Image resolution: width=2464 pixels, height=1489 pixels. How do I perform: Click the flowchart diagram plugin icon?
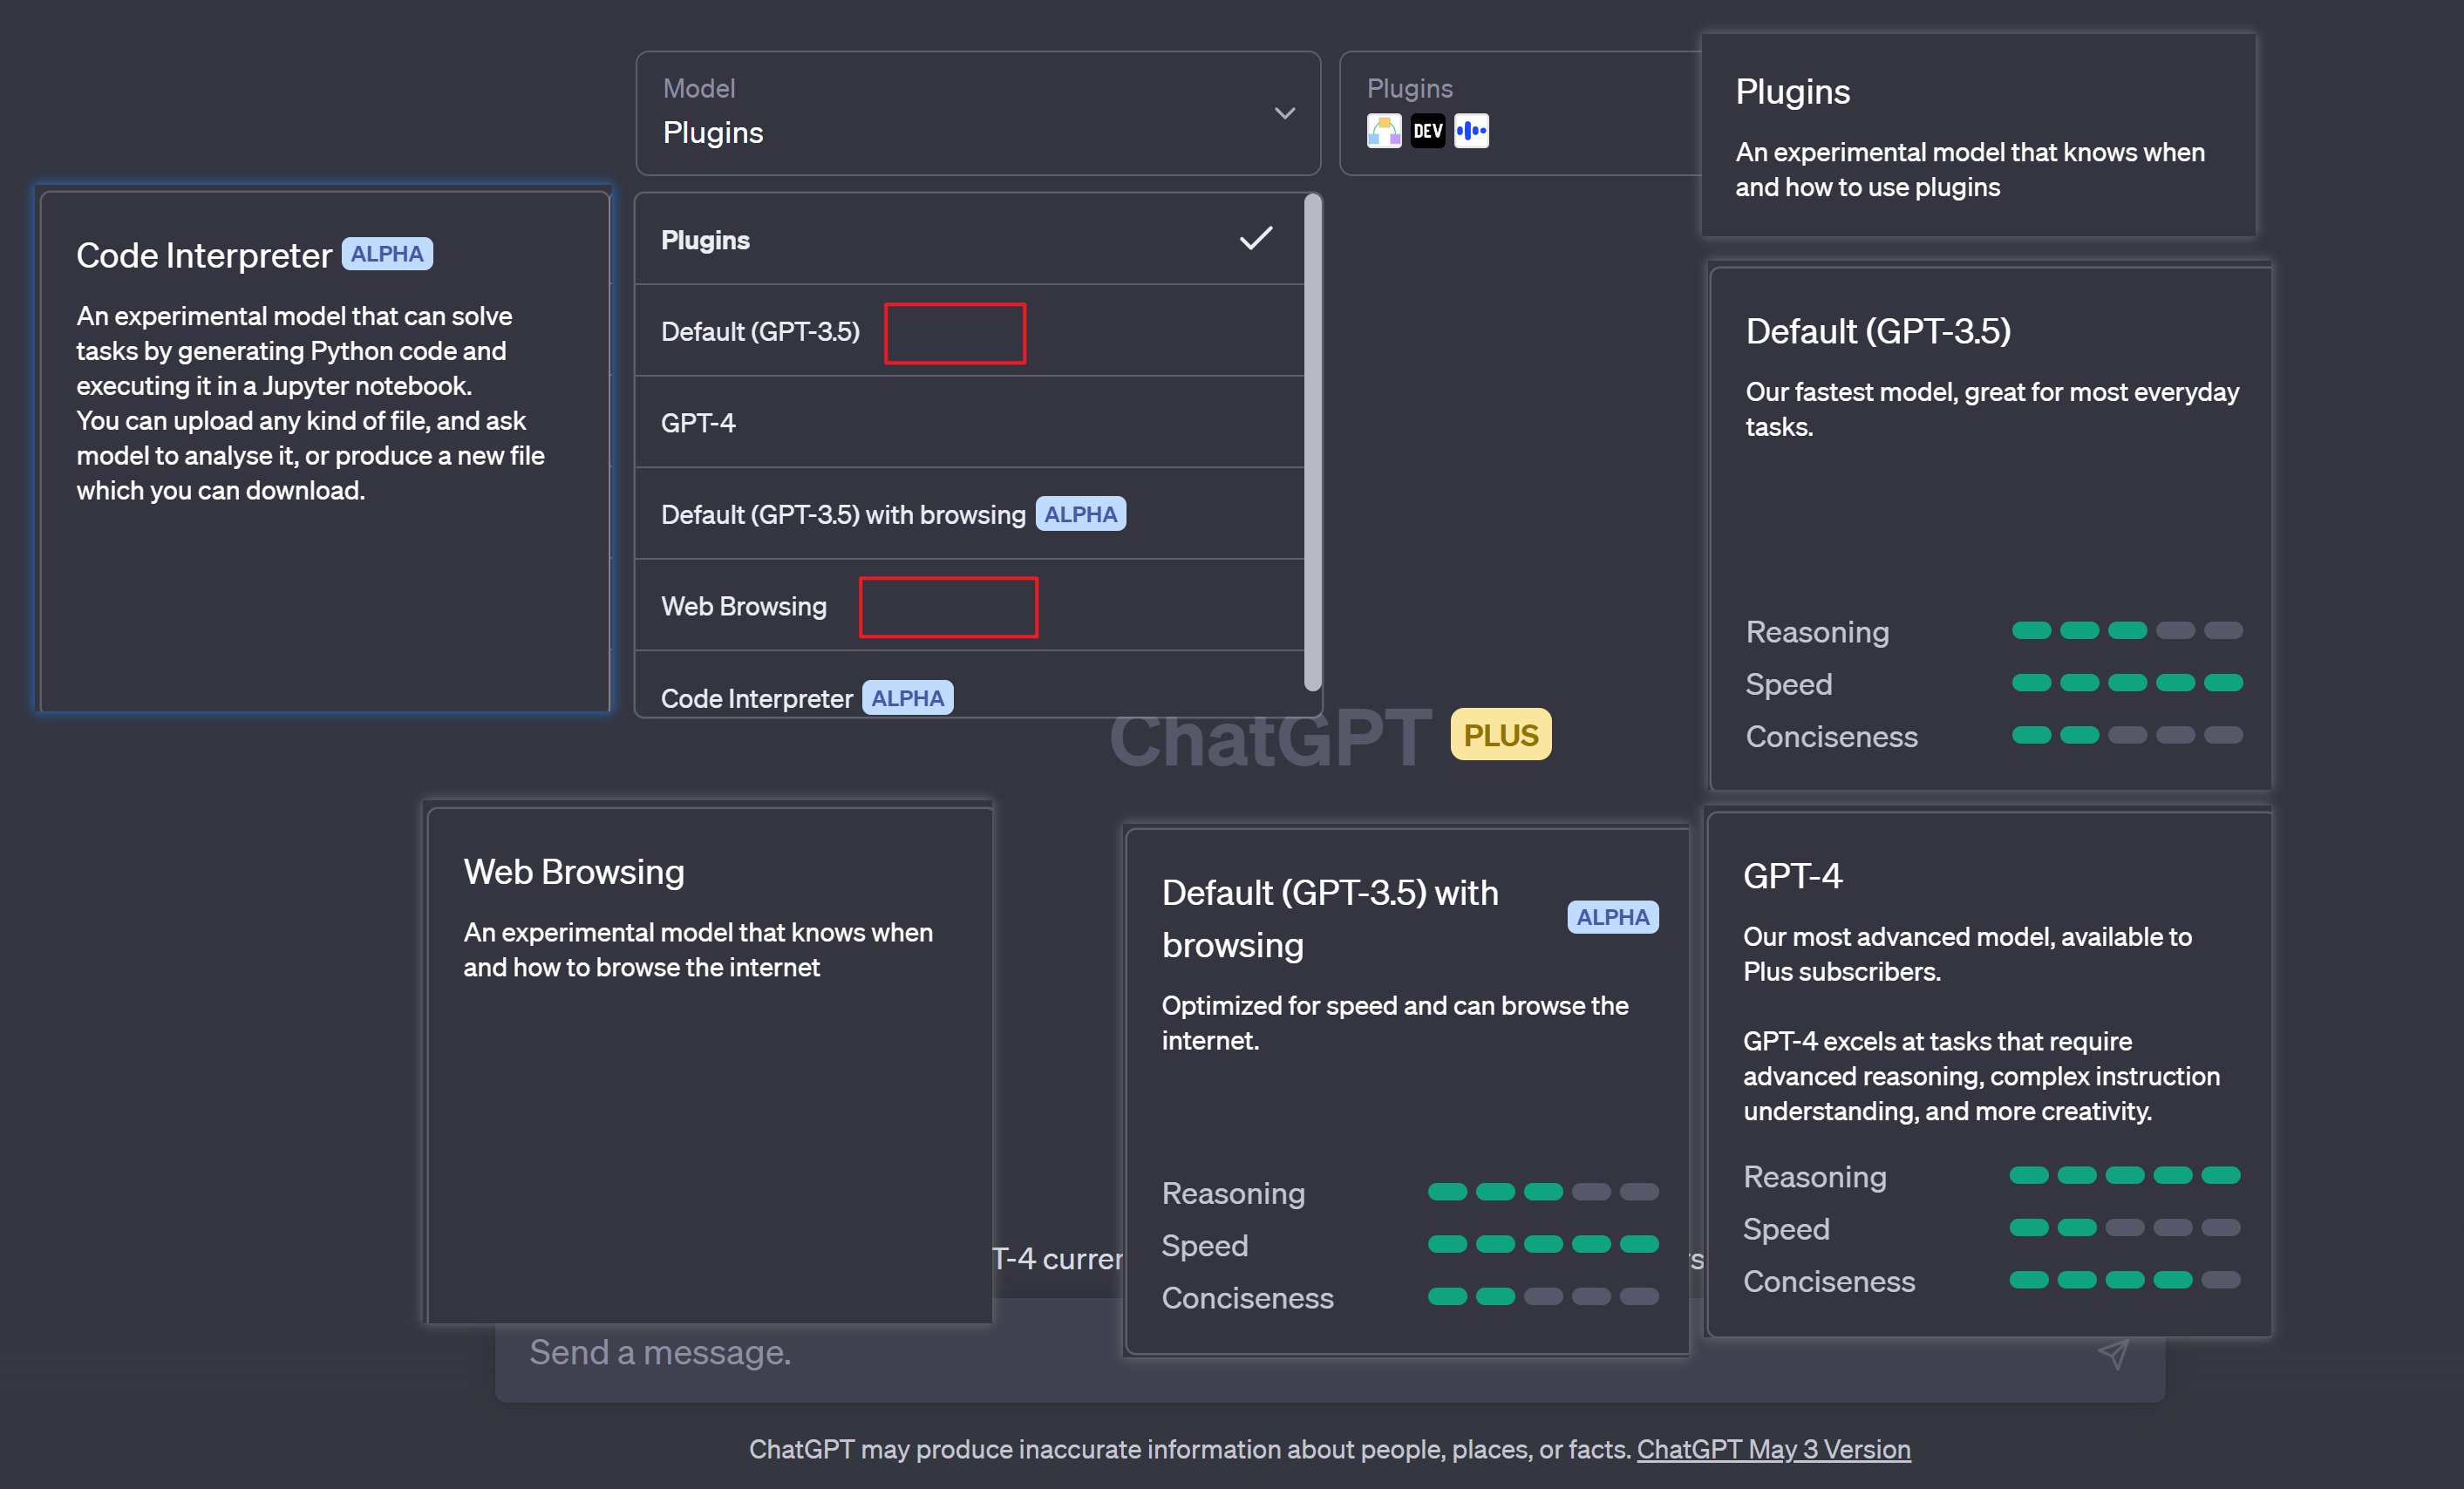coord(1384,130)
